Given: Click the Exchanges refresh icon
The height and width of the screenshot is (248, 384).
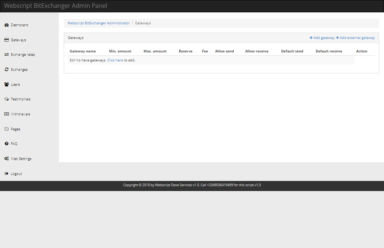Looking at the screenshot, I should (7, 69).
